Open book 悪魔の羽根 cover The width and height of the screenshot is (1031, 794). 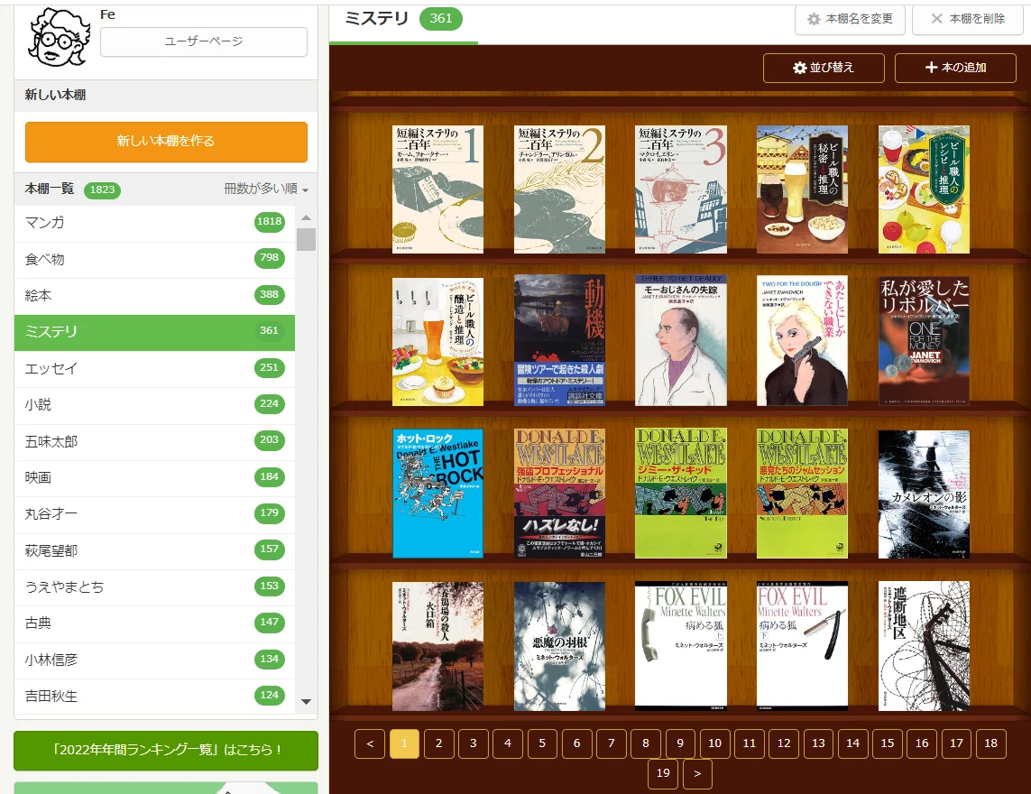point(559,646)
